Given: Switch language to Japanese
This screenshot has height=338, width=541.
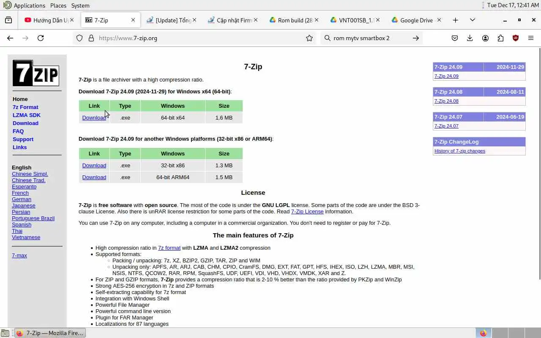Looking at the screenshot, I should [x=24, y=206].
